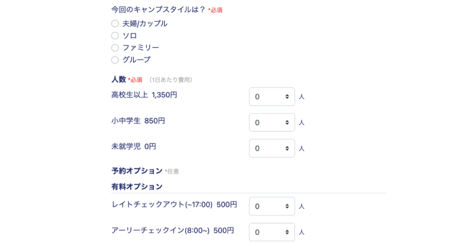Select the ファミリー radio button
This screenshot has width=467, height=245.
click(x=115, y=48)
